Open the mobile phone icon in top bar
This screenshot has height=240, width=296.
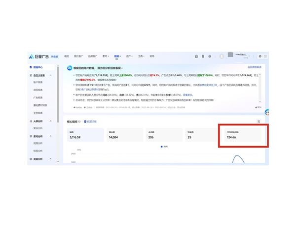203,56
